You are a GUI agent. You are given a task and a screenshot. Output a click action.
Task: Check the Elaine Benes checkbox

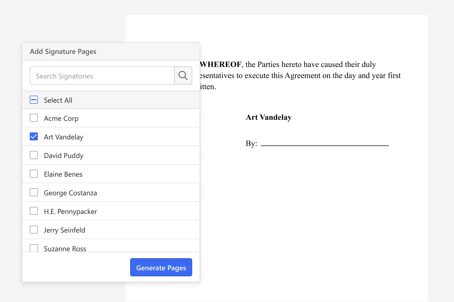(x=34, y=174)
